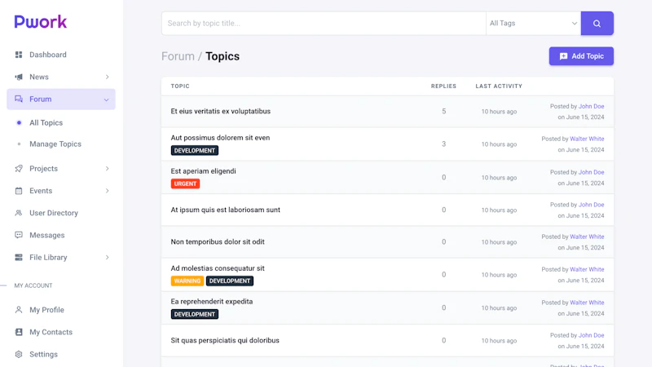Expand the File Library submenu chevron
Screen dimensions: 652x367
[x=107, y=257]
